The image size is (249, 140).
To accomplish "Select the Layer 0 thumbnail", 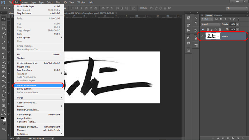I will pyautogui.click(x=213, y=36).
